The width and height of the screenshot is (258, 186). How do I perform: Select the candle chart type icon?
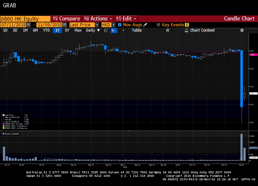tap(113, 30)
